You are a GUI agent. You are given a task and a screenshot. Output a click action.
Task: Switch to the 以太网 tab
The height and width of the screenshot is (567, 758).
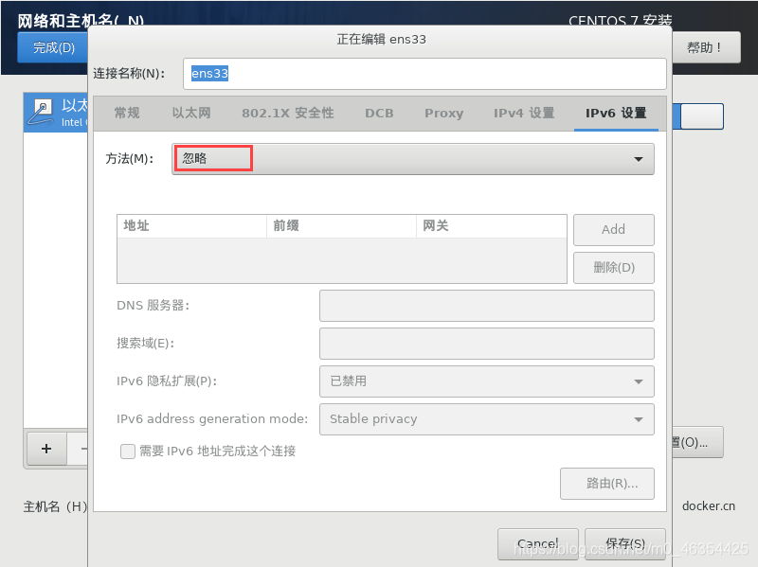coord(191,113)
